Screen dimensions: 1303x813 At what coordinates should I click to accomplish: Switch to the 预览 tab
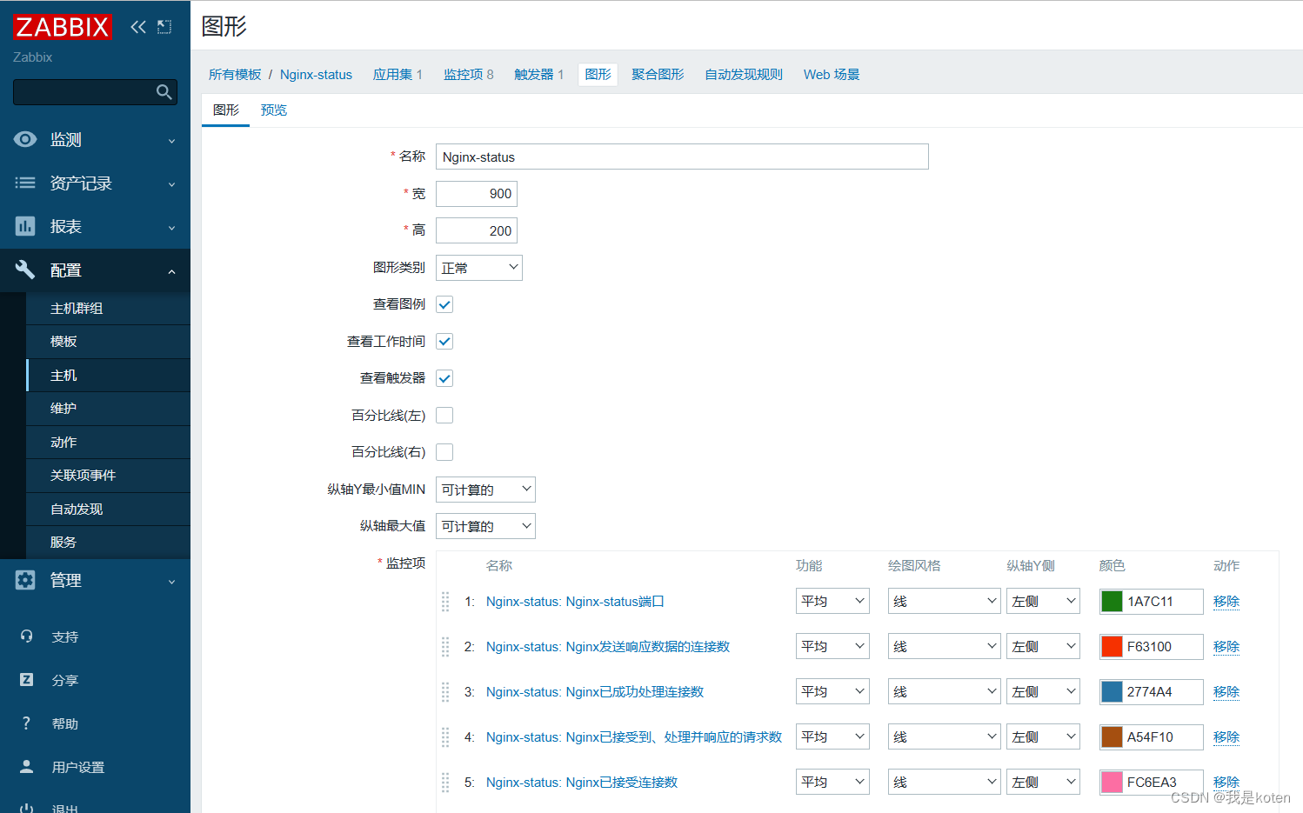click(273, 110)
